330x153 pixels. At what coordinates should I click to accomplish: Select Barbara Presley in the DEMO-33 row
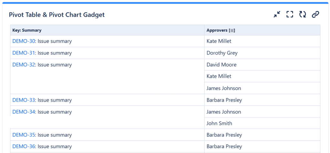224,100
